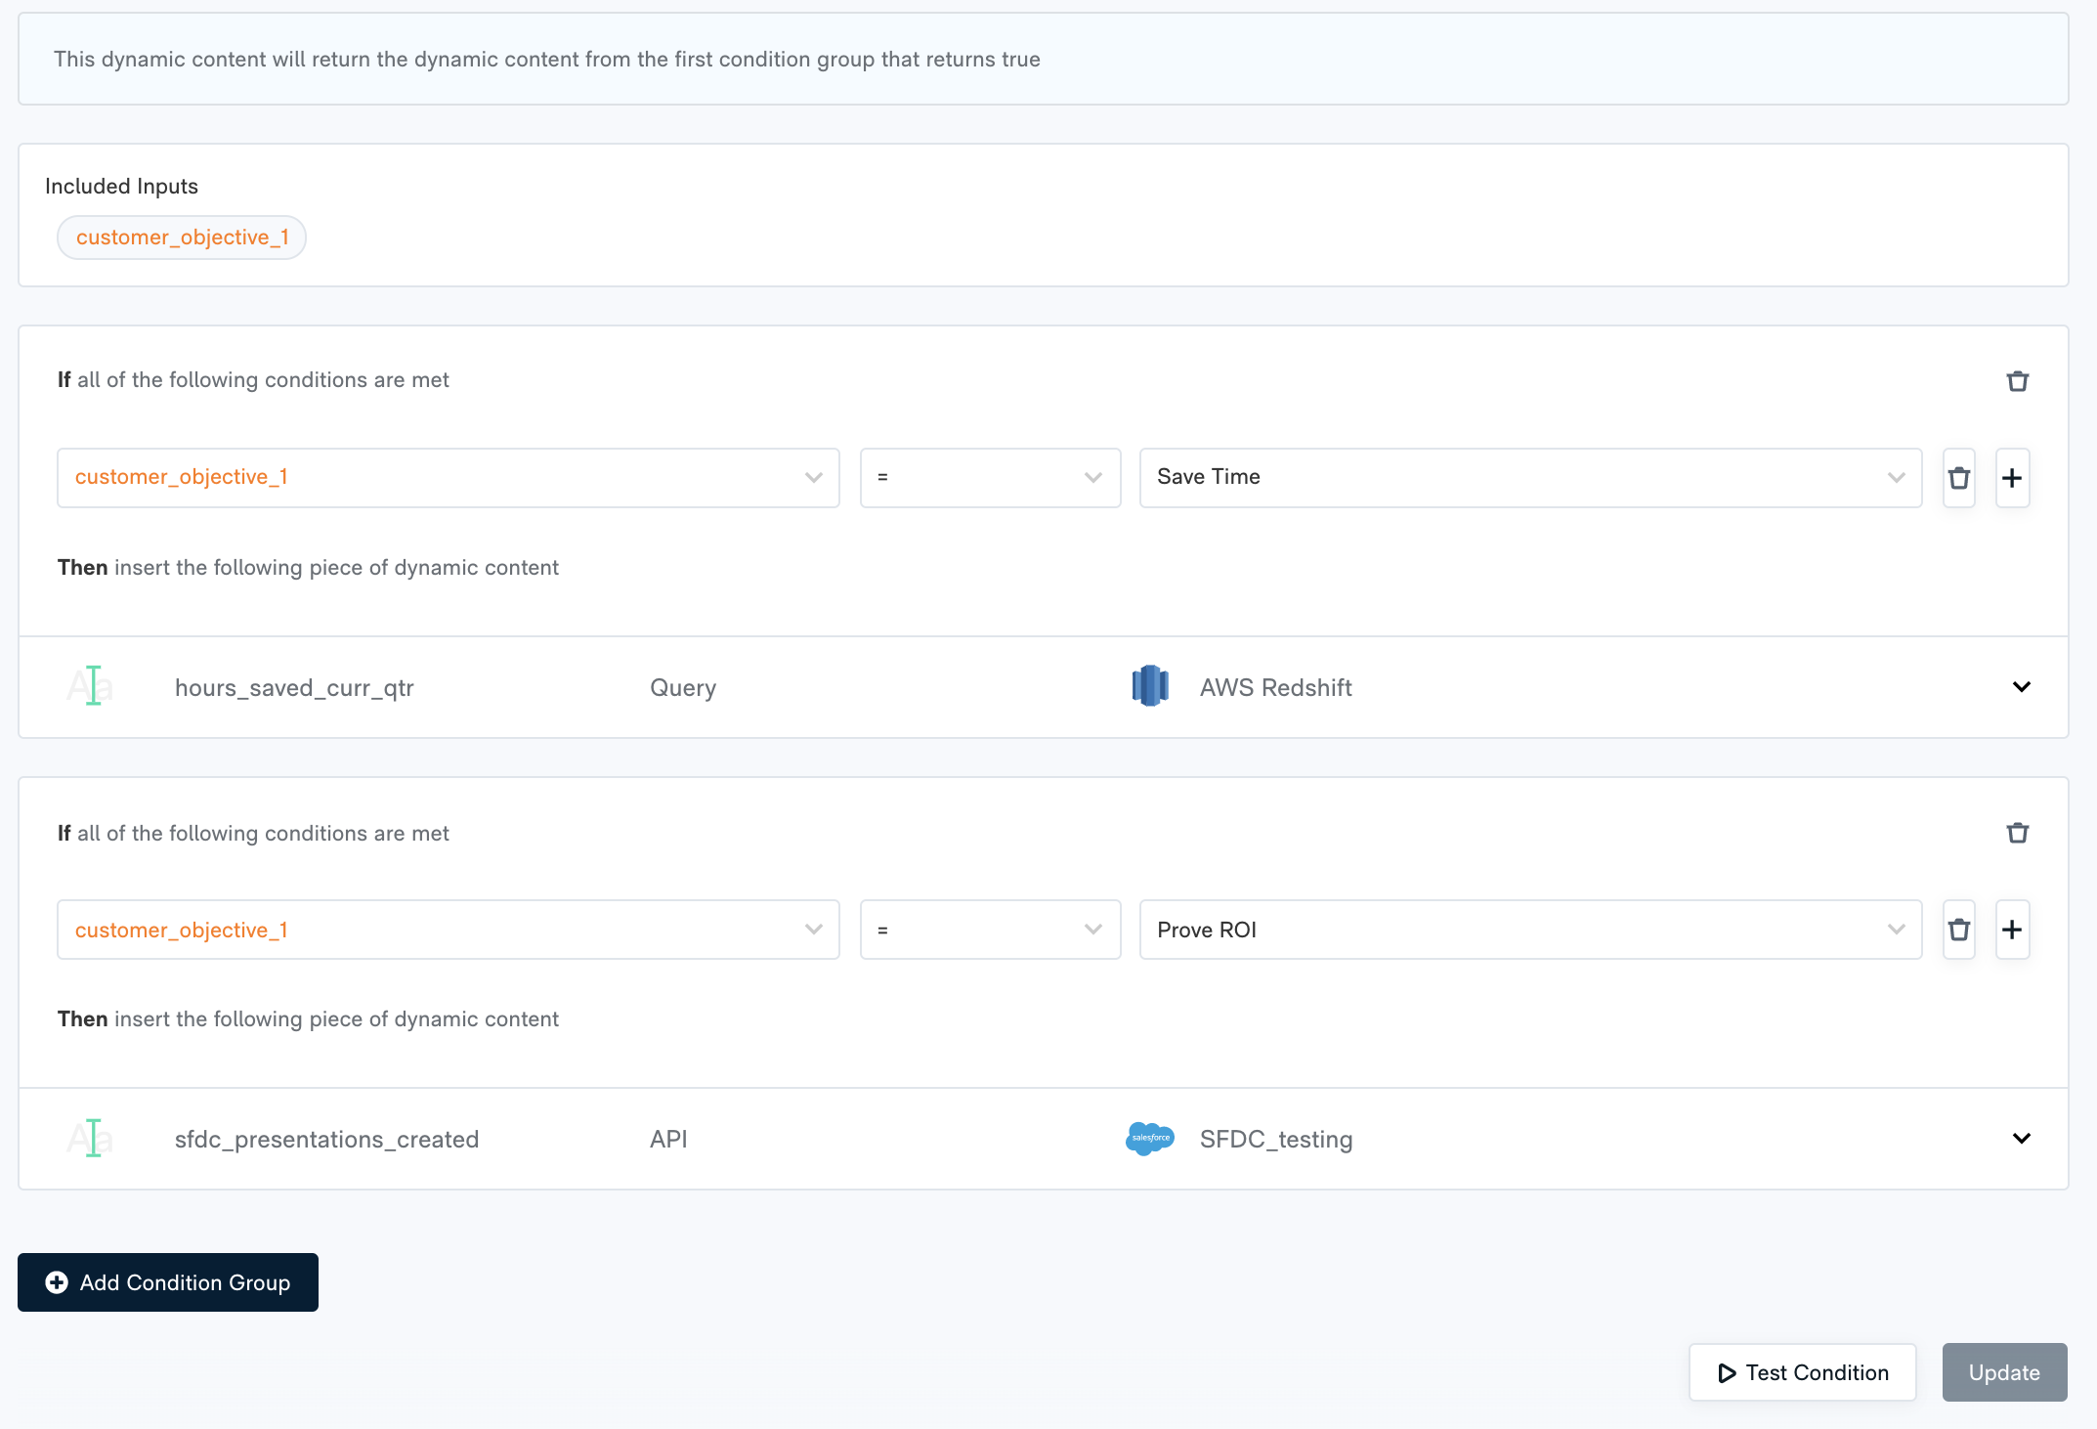Add a condition after Prove ROI row
The image size is (2097, 1429).
[2012, 930]
